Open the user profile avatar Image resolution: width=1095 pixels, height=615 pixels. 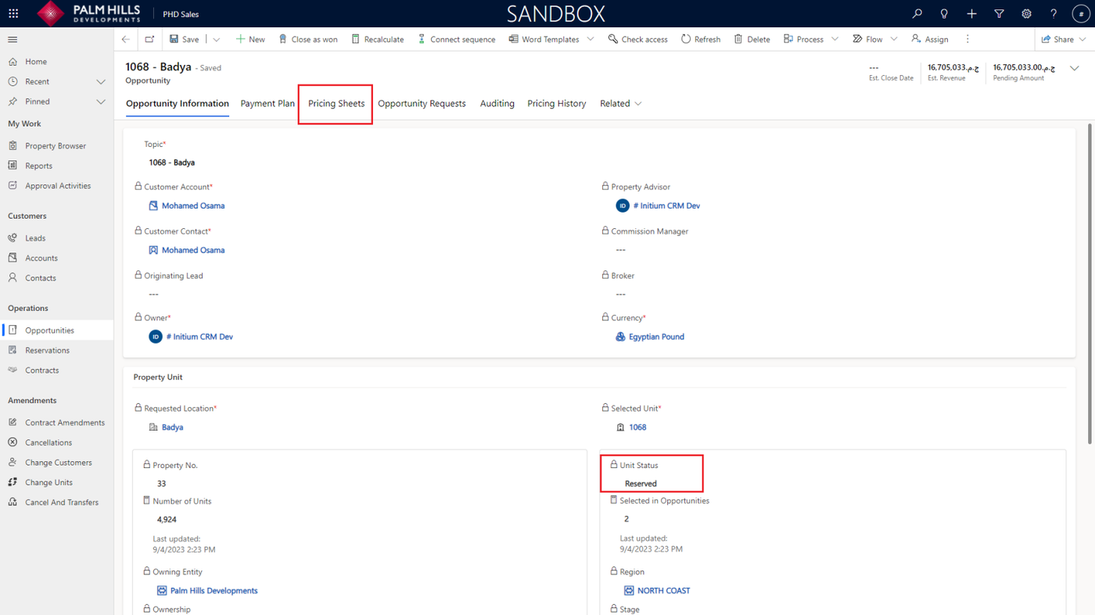[x=1081, y=13]
